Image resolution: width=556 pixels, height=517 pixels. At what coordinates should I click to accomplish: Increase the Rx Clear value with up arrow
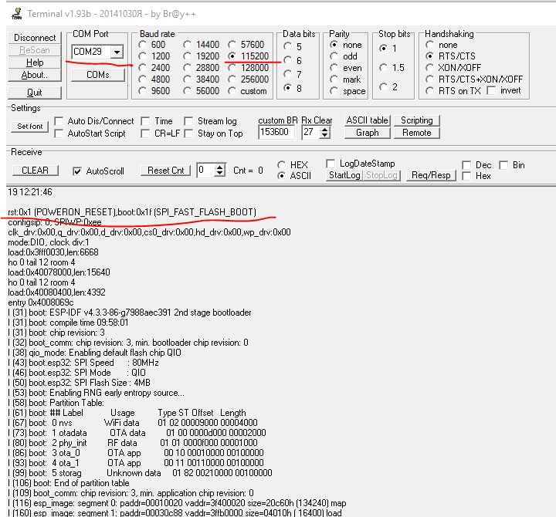coord(324,130)
